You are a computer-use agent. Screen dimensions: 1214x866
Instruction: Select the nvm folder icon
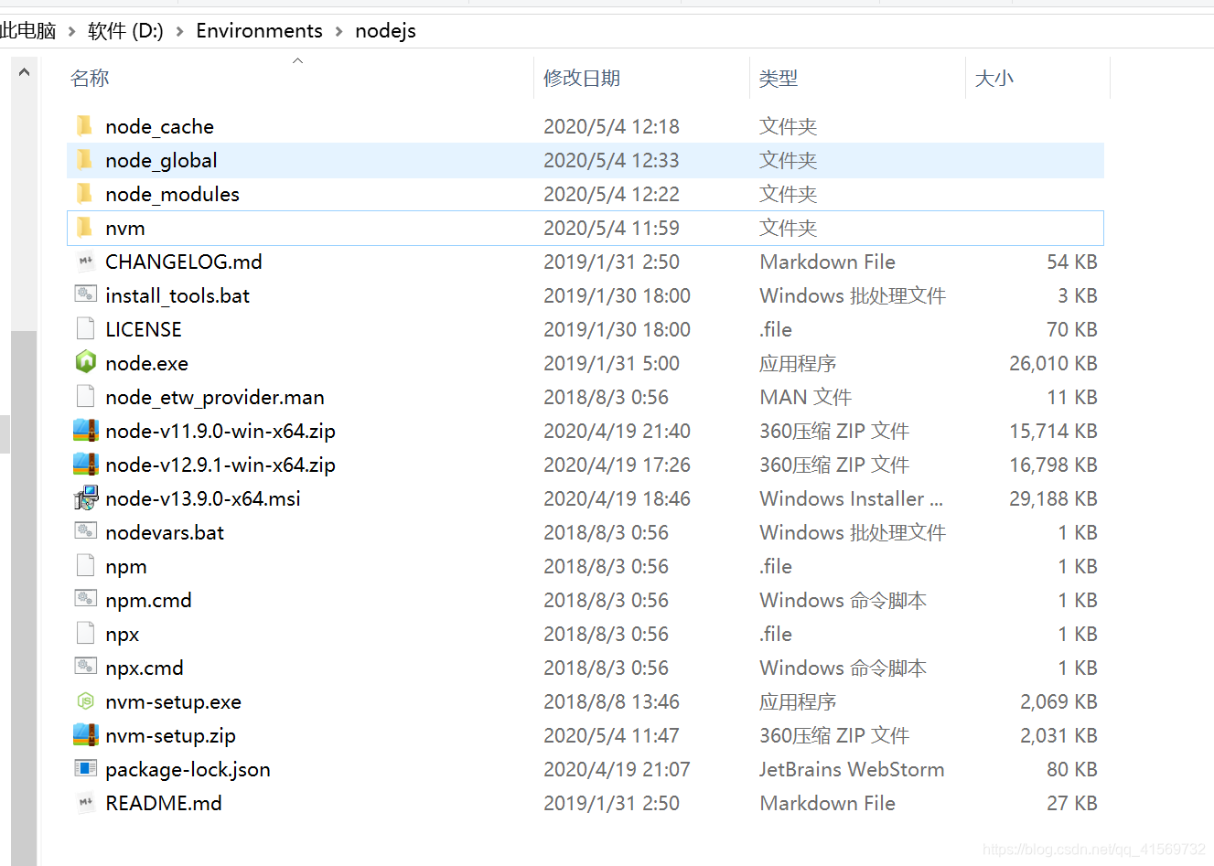(85, 227)
